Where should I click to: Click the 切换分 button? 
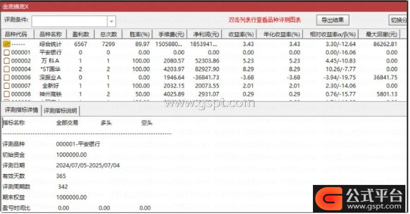click(399, 20)
